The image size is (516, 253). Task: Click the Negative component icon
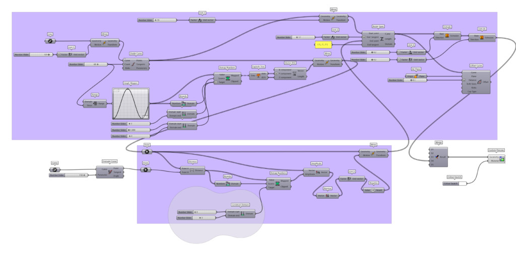374,191
